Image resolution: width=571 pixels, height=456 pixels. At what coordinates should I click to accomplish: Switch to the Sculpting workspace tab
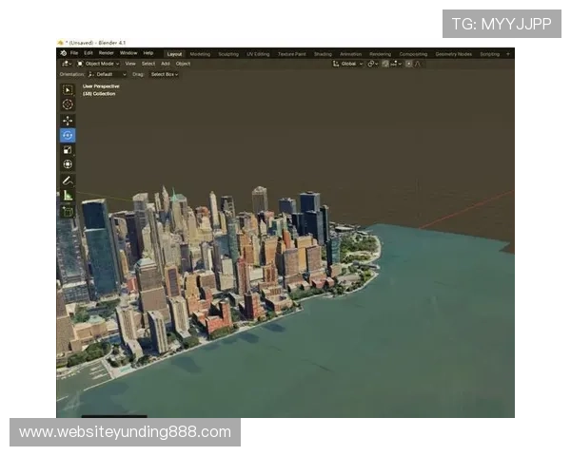coord(228,54)
